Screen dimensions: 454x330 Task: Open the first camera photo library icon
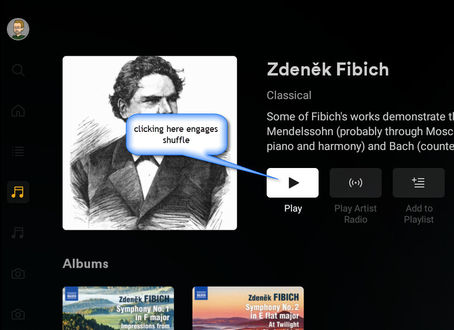pyautogui.click(x=18, y=273)
